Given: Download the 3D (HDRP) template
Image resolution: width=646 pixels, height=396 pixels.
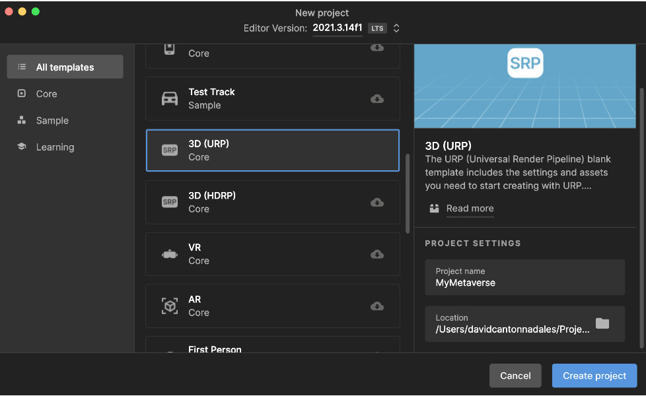Looking at the screenshot, I should tap(377, 203).
